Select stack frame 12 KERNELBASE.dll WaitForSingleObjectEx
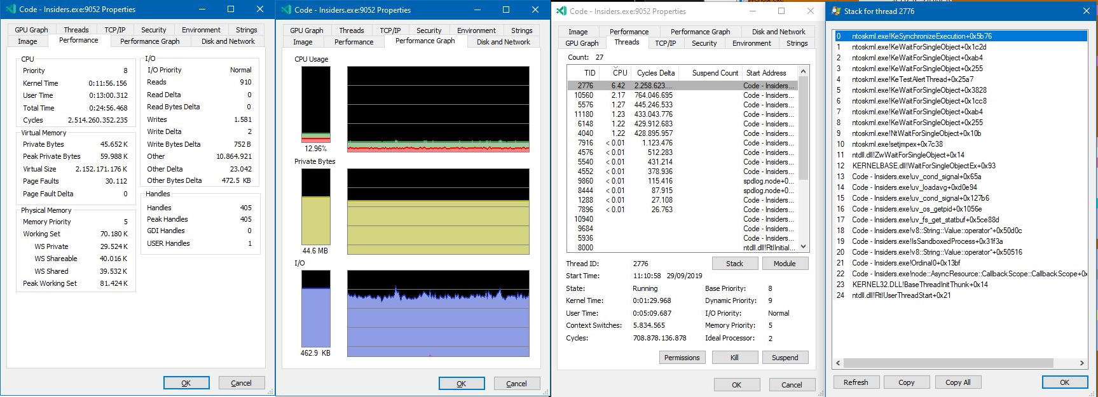This screenshot has width=1098, height=397. point(961,166)
